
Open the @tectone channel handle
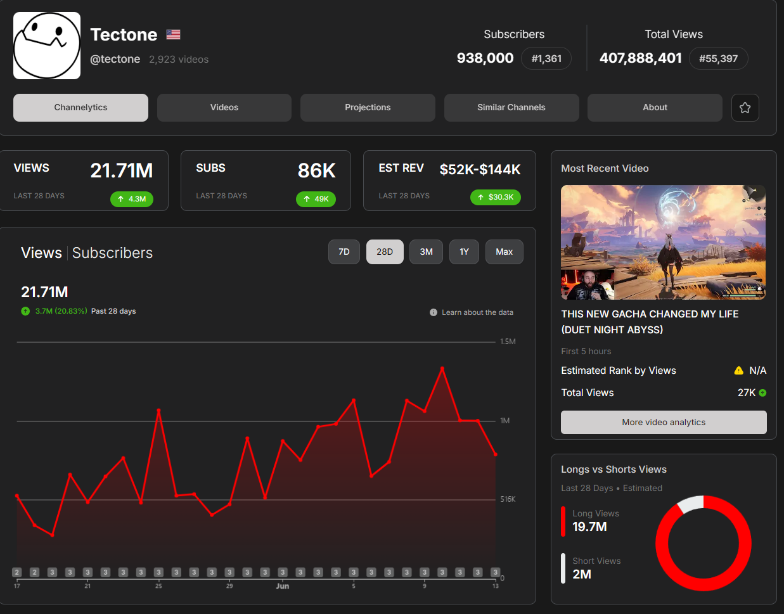115,59
